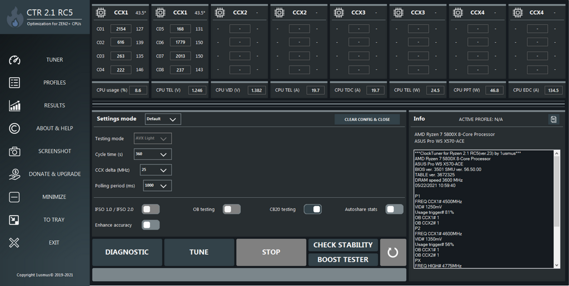Screen dimensions: 569x286
Task: Open the TUNER section
Action: pos(54,60)
